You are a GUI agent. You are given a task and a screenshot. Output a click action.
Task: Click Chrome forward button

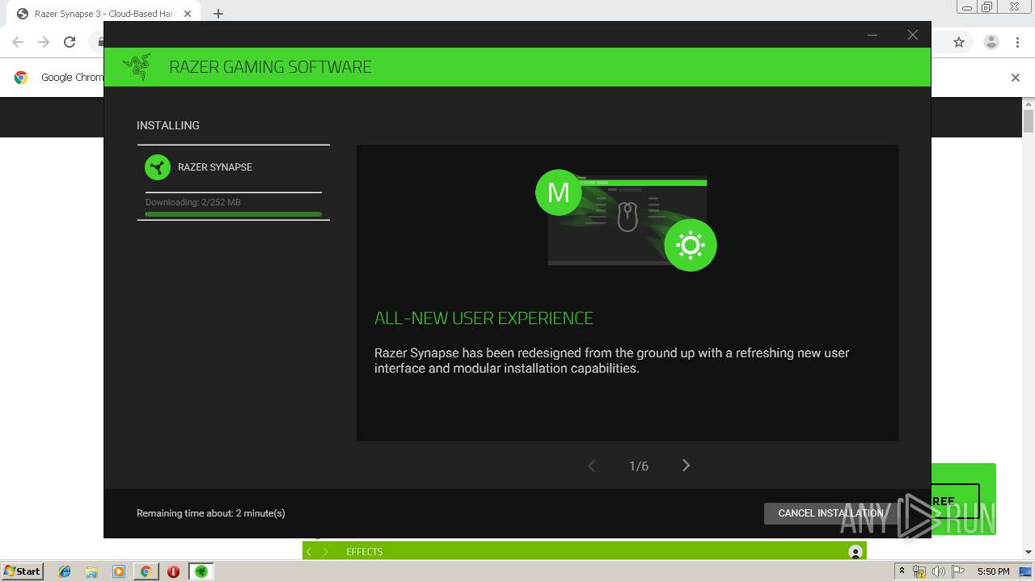tap(44, 42)
